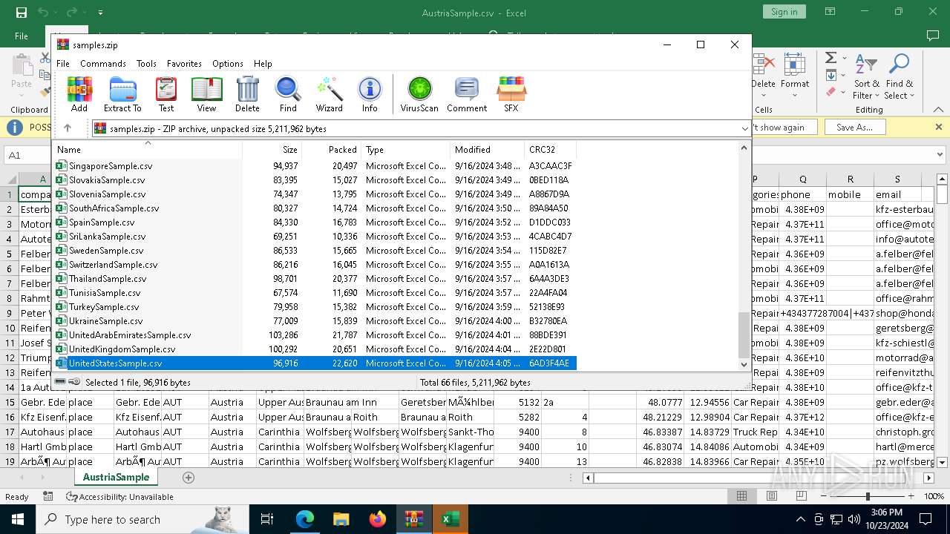Select the AustriaSample sheet tab
Image resolution: width=950 pixels, height=534 pixels.
116,477
